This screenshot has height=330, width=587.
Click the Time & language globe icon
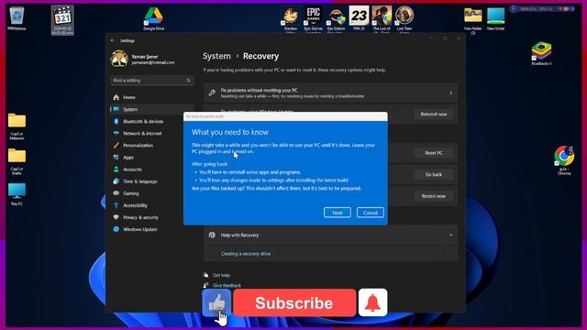coord(116,181)
